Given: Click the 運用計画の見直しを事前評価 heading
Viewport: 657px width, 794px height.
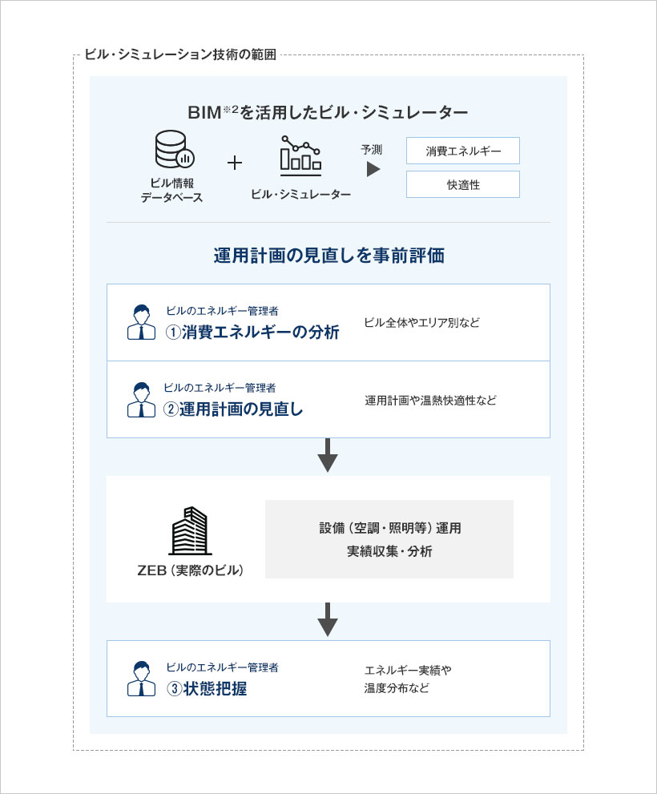Looking at the screenshot, I should click(328, 256).
